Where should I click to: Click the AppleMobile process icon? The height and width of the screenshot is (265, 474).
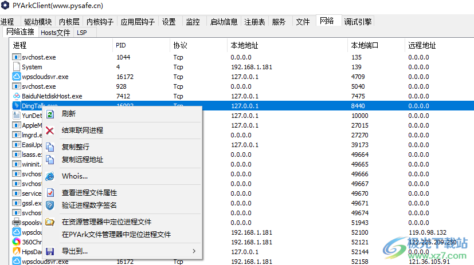point(16,125)
